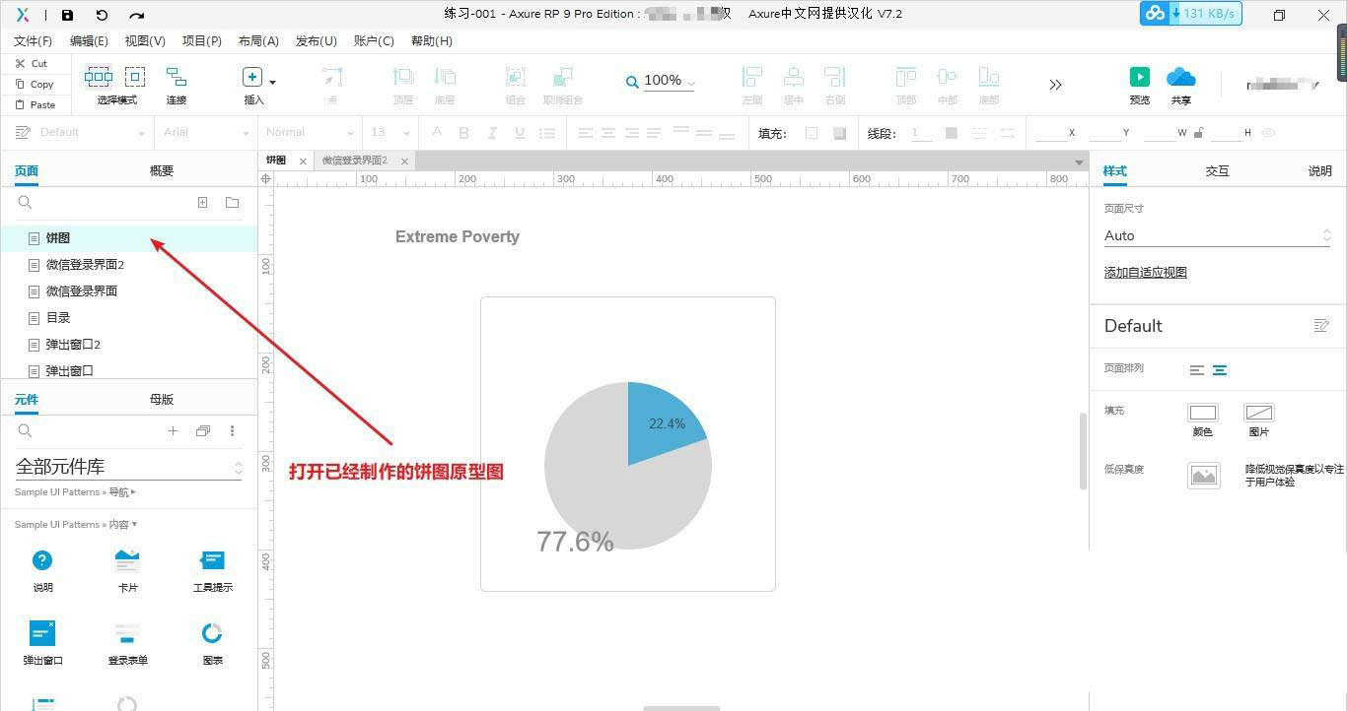
Task: Toggle left page alignment
Action: 1196,370
